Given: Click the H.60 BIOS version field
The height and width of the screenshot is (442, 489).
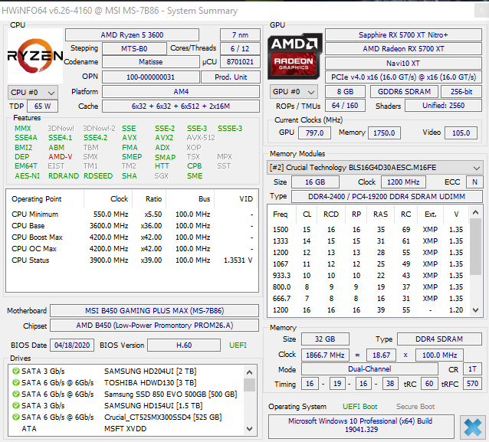Looking at the screenshot, I should [184, 345].
